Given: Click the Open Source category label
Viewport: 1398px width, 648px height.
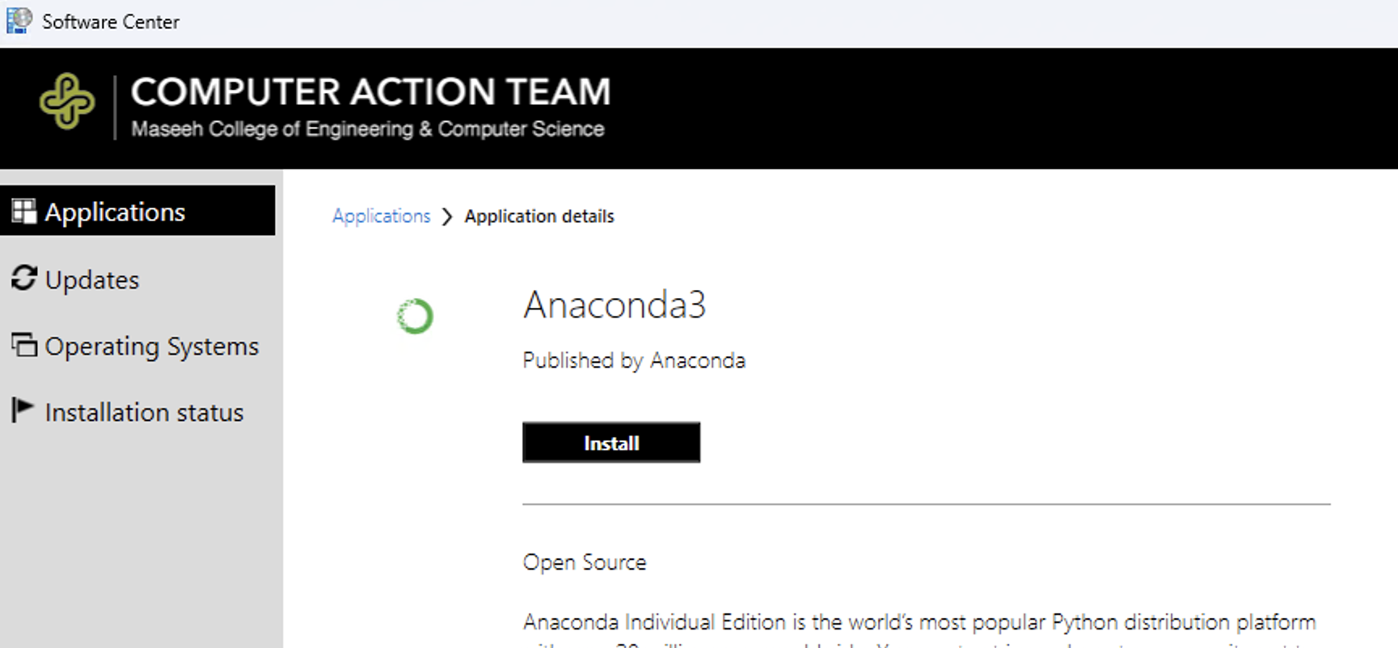Looking at the screenshot, I should point(585,562).
